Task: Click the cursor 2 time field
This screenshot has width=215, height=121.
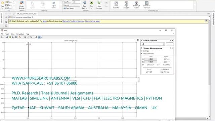Action: pyautogui.click(x=150, y=62)
